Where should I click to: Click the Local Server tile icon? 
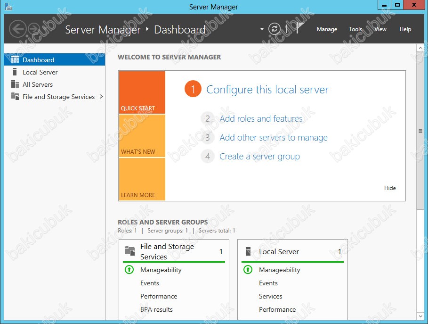pyautogui.click(x=248, y=251)
